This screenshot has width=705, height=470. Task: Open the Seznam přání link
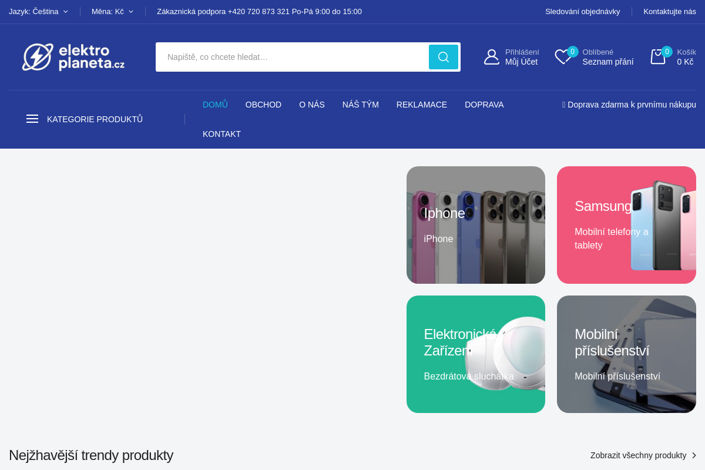[x=608, y=57]
